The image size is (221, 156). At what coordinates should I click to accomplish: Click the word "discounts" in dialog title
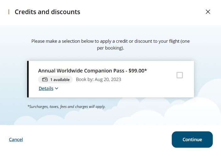coord(65,12)
